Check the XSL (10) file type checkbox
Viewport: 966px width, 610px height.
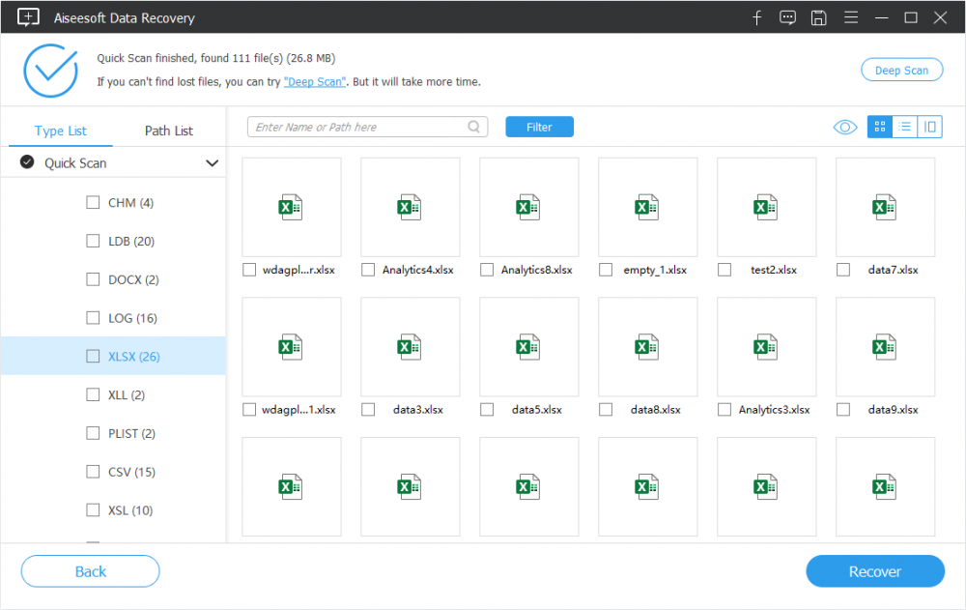[93, 510]
